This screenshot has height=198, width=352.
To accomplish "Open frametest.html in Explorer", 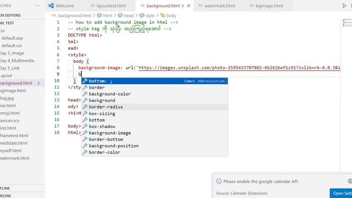I will [23, 136].
